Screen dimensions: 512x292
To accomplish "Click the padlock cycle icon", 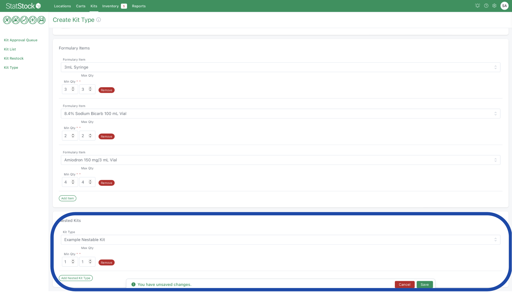I will 16,20.
